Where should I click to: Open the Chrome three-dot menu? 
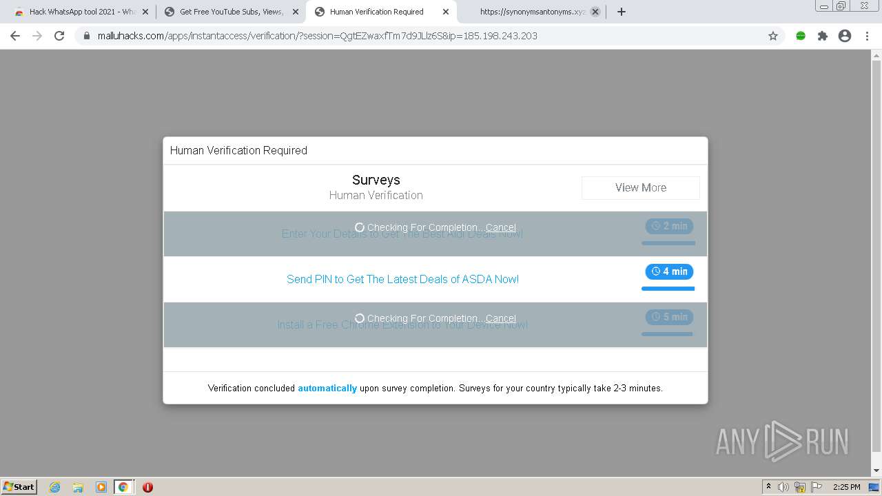[867, 36]
